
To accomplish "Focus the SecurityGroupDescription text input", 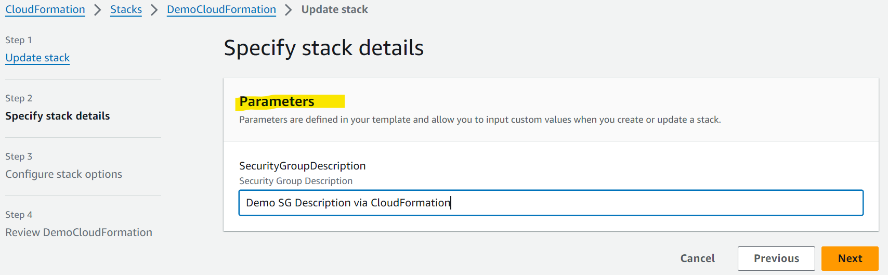I will 551,203.
